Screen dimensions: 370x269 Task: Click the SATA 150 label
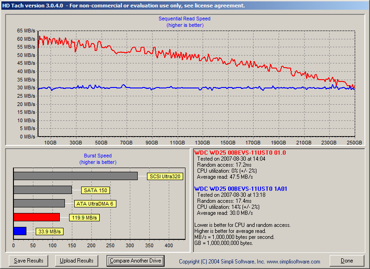click(x=96, y=190)
